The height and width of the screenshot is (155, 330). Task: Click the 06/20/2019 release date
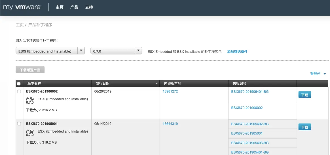click(x=103, y=91)
